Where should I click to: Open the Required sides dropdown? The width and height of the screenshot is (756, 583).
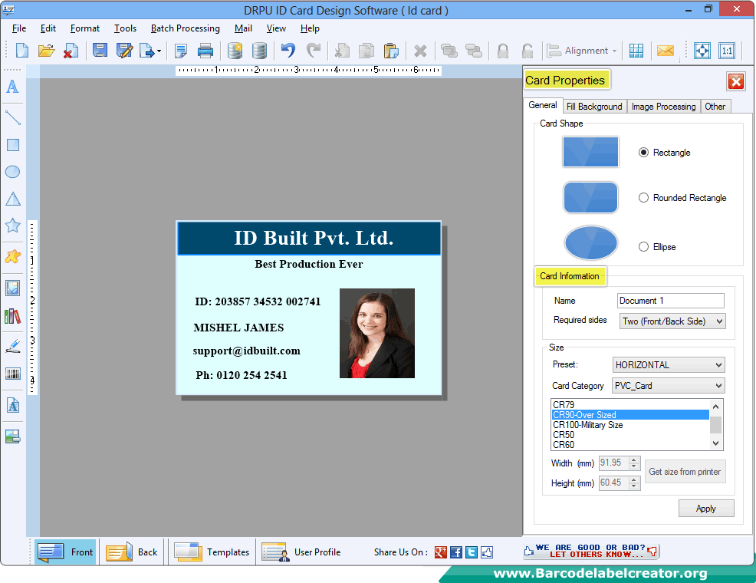672,321
